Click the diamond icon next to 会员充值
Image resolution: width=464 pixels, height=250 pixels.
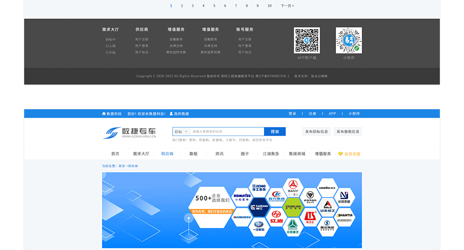(x=340, y=154)
